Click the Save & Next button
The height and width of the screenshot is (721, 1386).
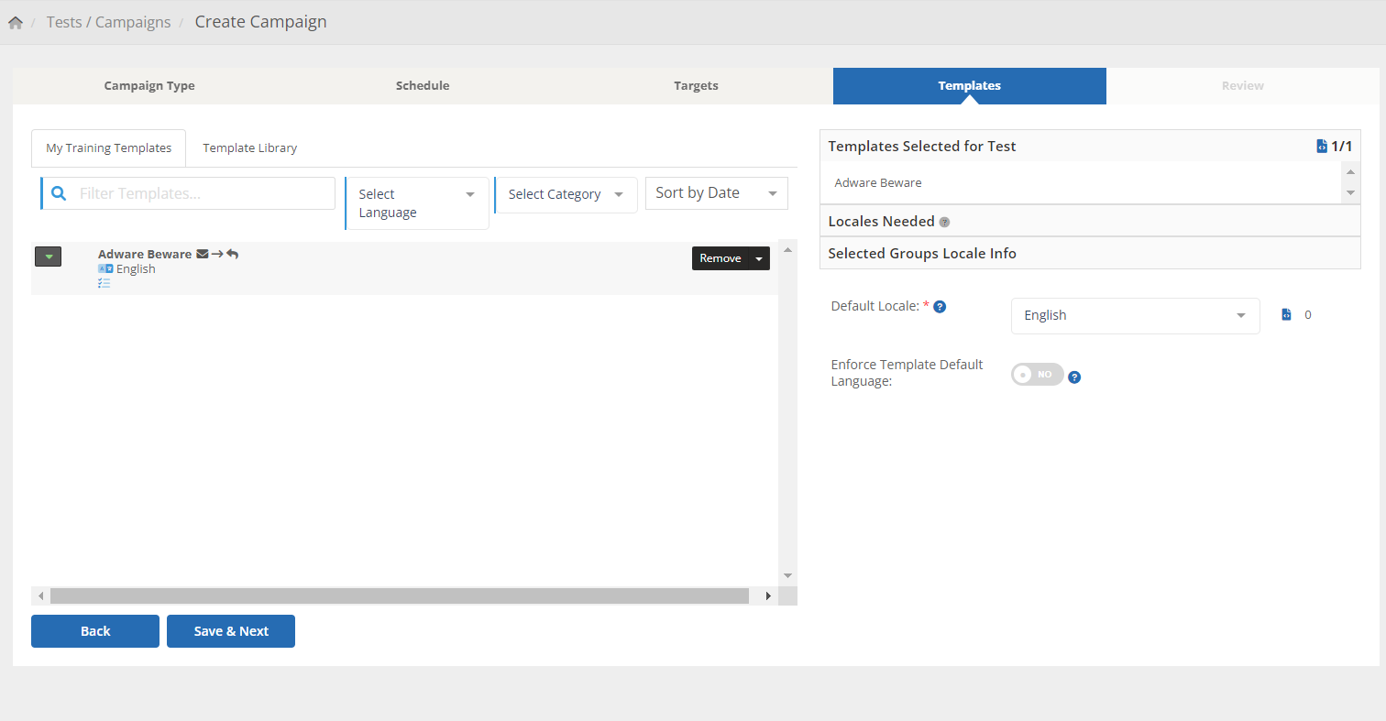231,631
